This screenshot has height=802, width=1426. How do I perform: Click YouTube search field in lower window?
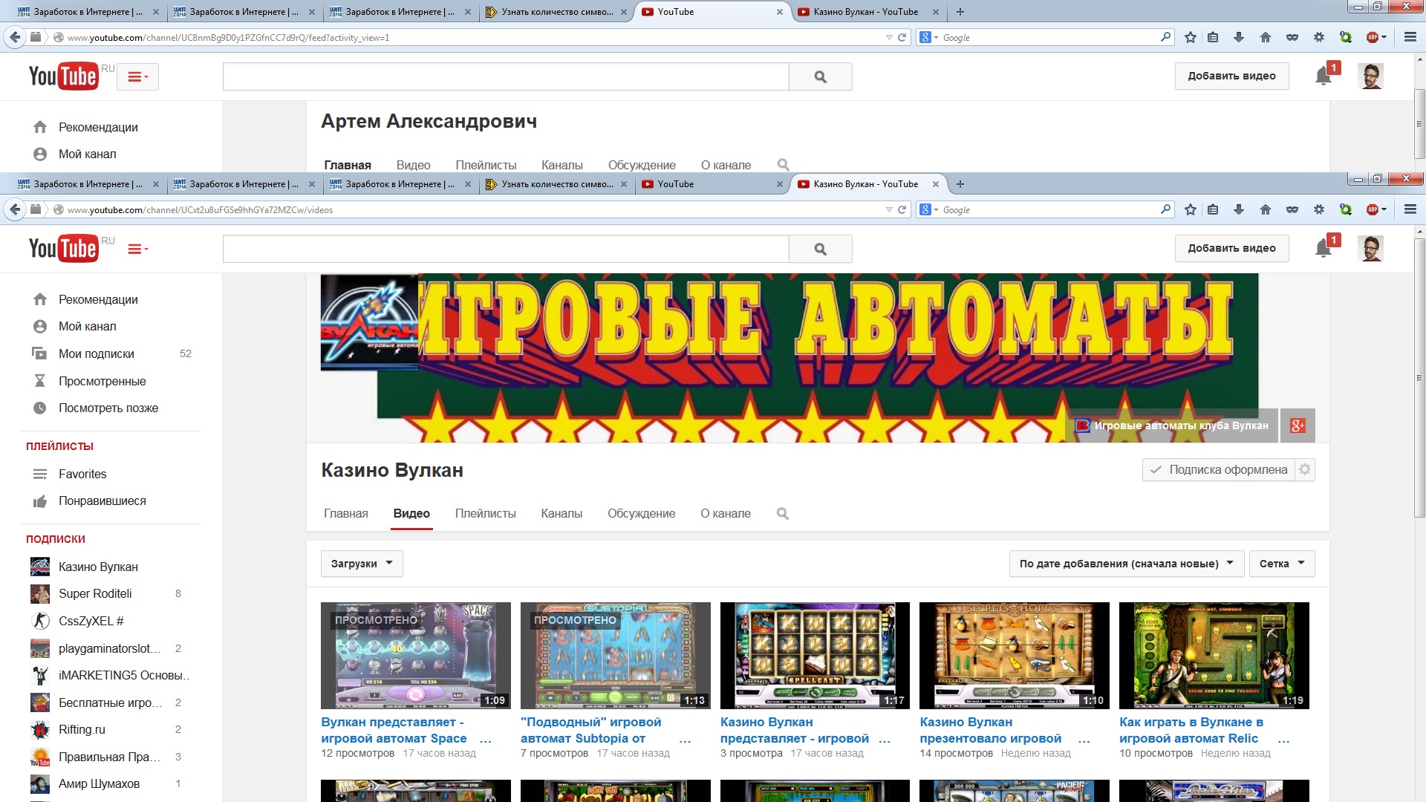(x=506, y=249)
